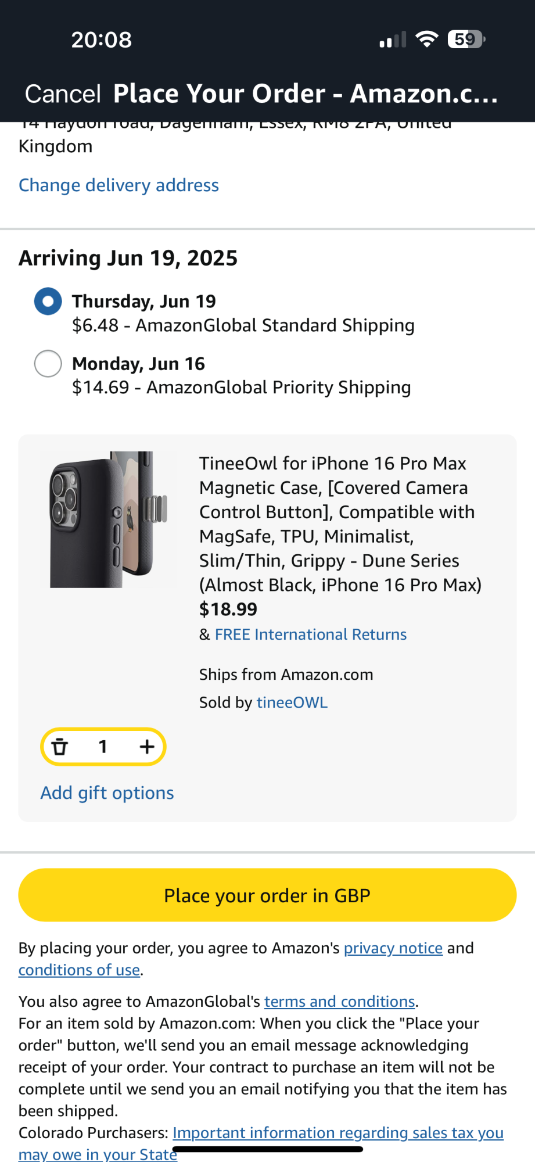535x1162 pixels.
Task: Open the conditions of use link
Action: point(79,970)
